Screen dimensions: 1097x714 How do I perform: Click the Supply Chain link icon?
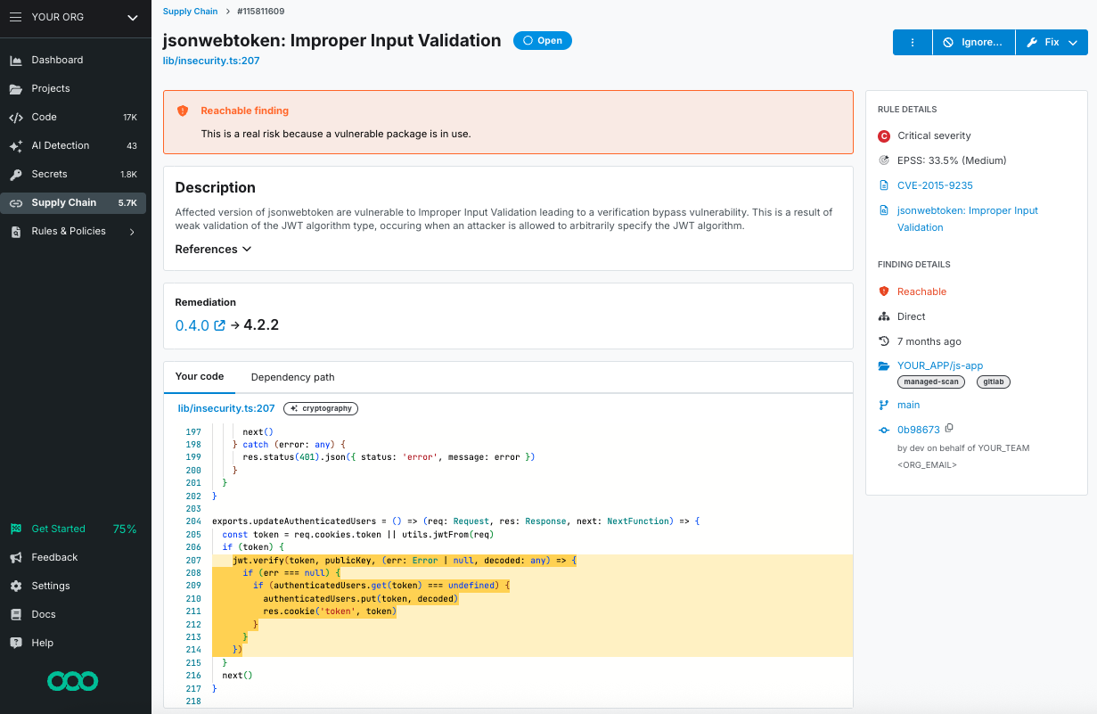(14, 202)
